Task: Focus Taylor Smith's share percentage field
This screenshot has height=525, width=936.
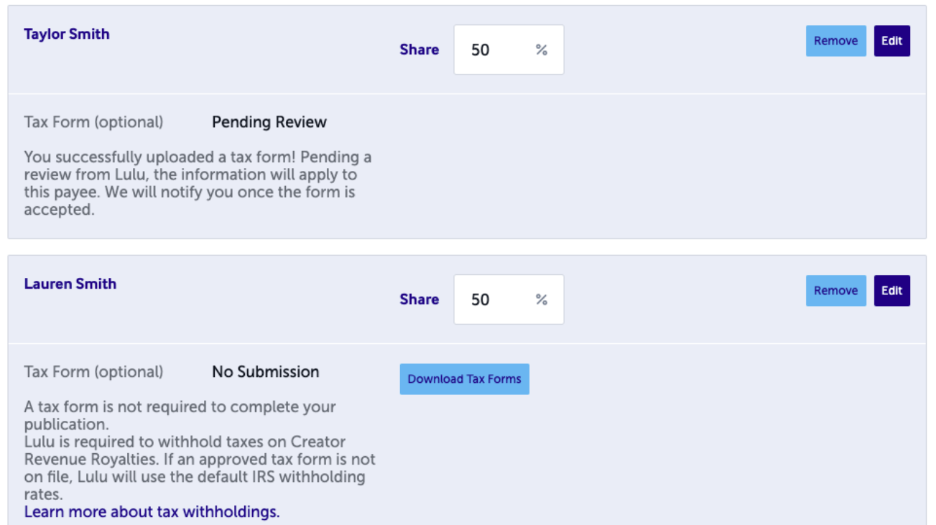Action: point(509,50)
